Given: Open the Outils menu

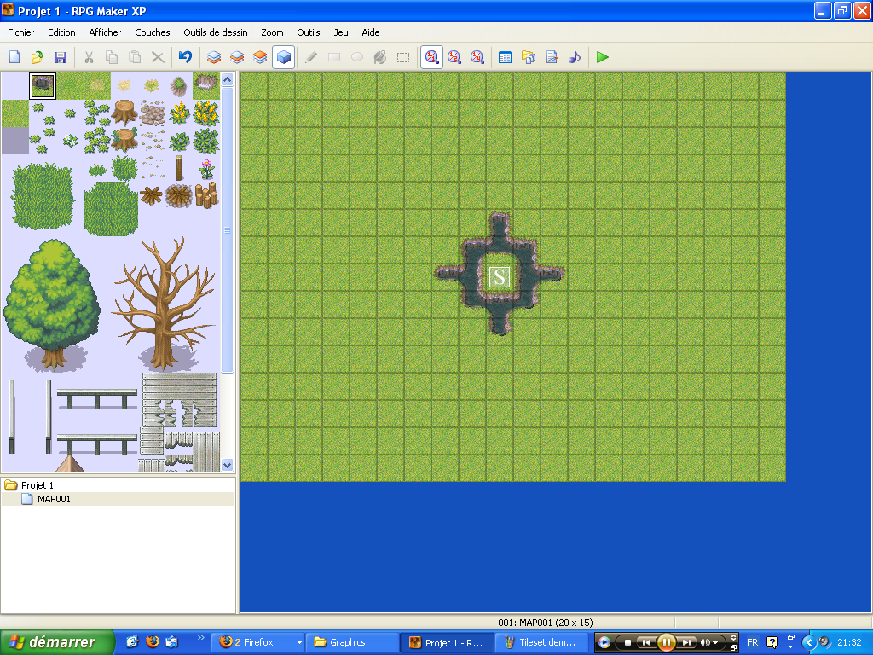Looking at the screenshot, I should (309, 32).
